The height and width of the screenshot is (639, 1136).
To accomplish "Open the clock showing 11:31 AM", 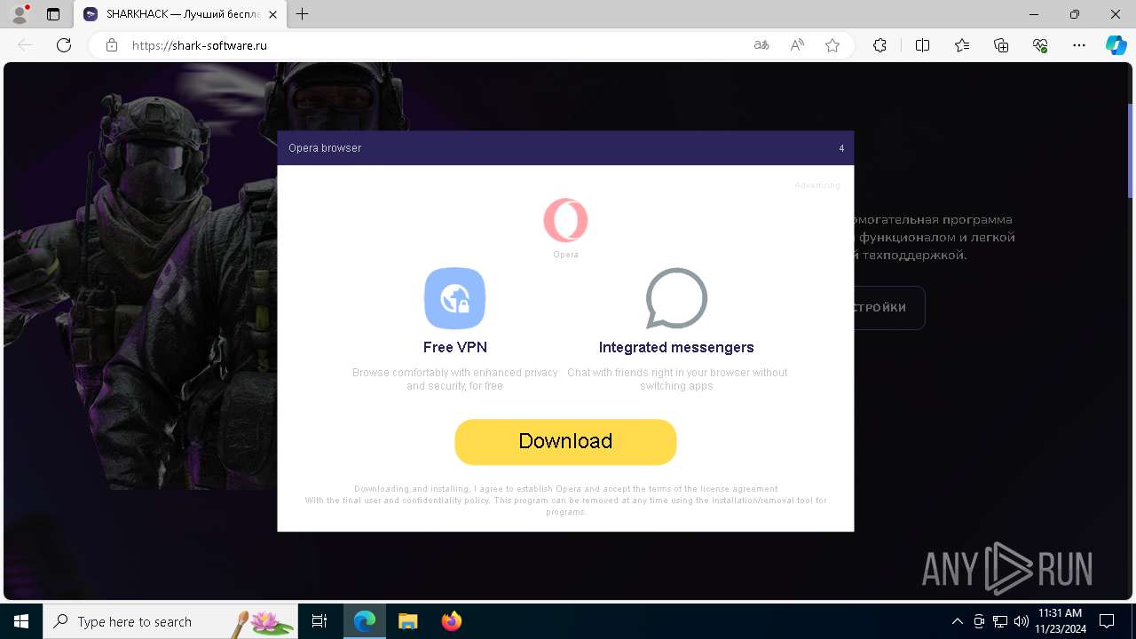I will [x=1060, y=621].
